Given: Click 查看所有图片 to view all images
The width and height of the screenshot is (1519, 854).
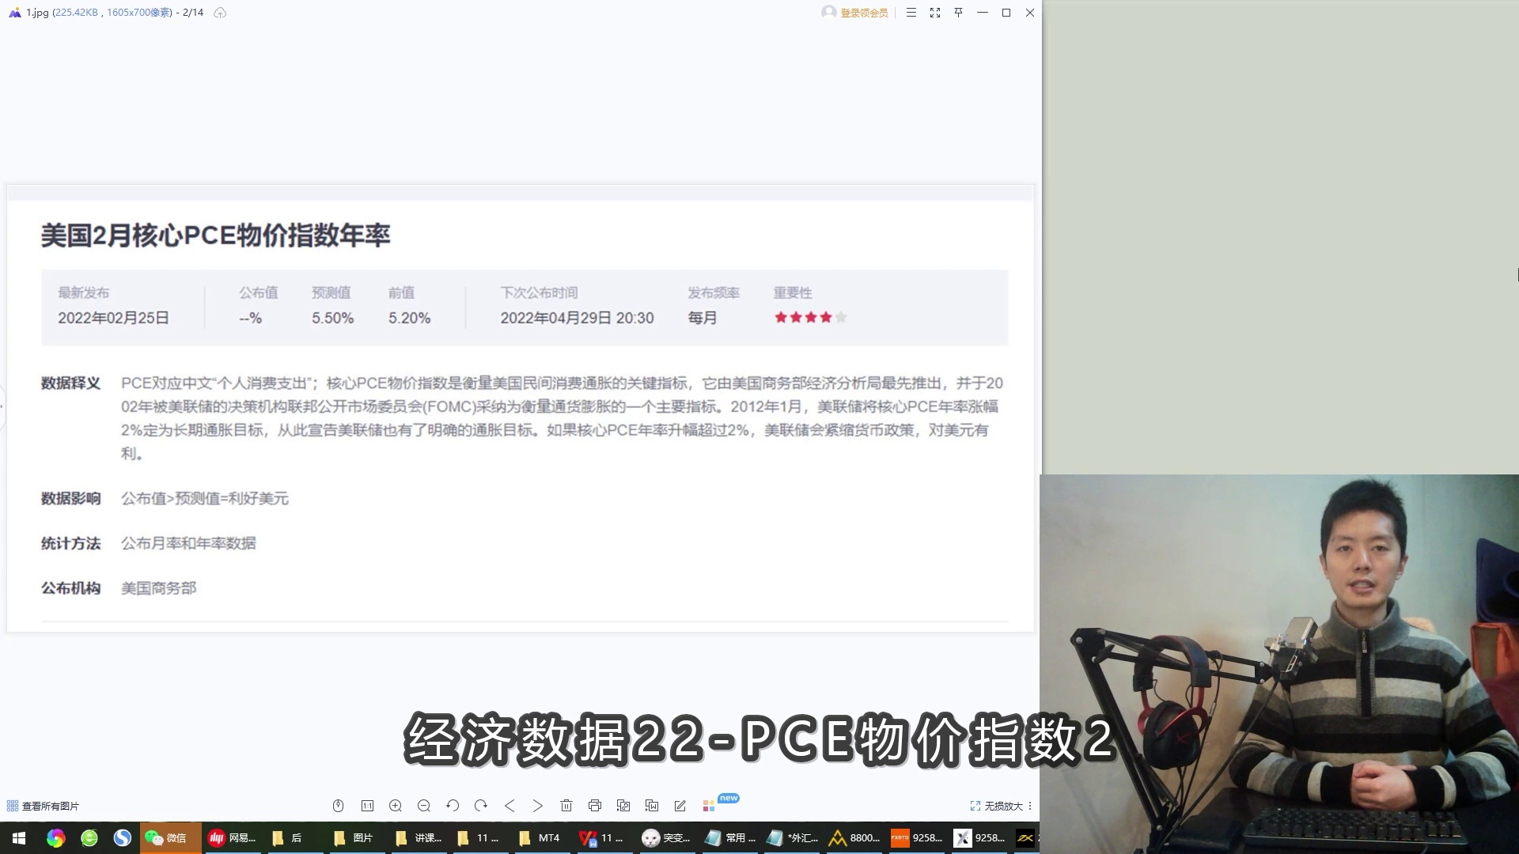Looking at the screenshot, I should [x=44, y=806].
